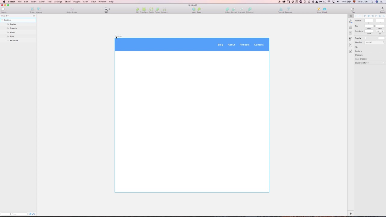Enable the Gaussian Blur checkbox
The image size is (386, 217).
click(384, 63)
